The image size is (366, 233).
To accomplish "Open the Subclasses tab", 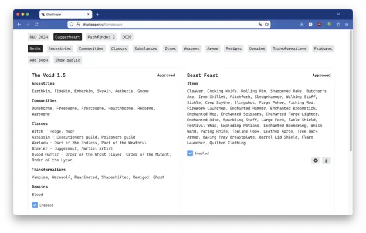I will click(x=146, y=49).
